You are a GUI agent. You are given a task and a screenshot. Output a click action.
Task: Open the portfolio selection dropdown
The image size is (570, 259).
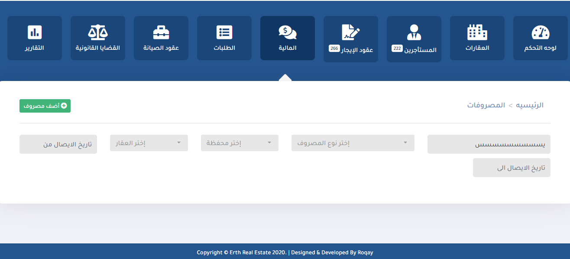tap(240, 143)
